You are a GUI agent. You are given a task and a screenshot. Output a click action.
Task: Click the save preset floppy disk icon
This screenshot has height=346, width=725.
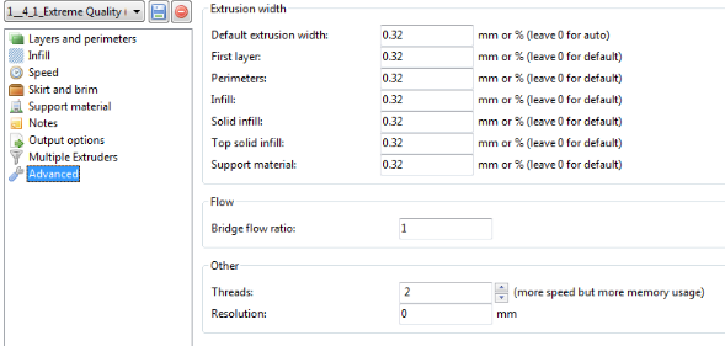point(159,12)
